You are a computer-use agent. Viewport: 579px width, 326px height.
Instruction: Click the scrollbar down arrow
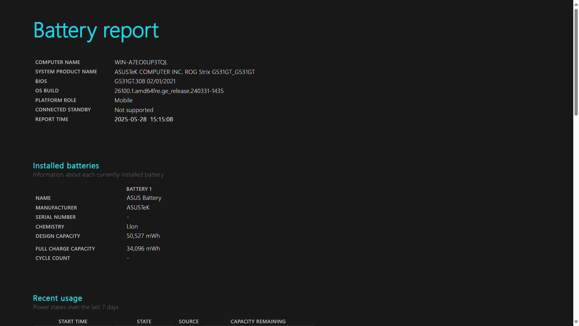click(576, 322)
